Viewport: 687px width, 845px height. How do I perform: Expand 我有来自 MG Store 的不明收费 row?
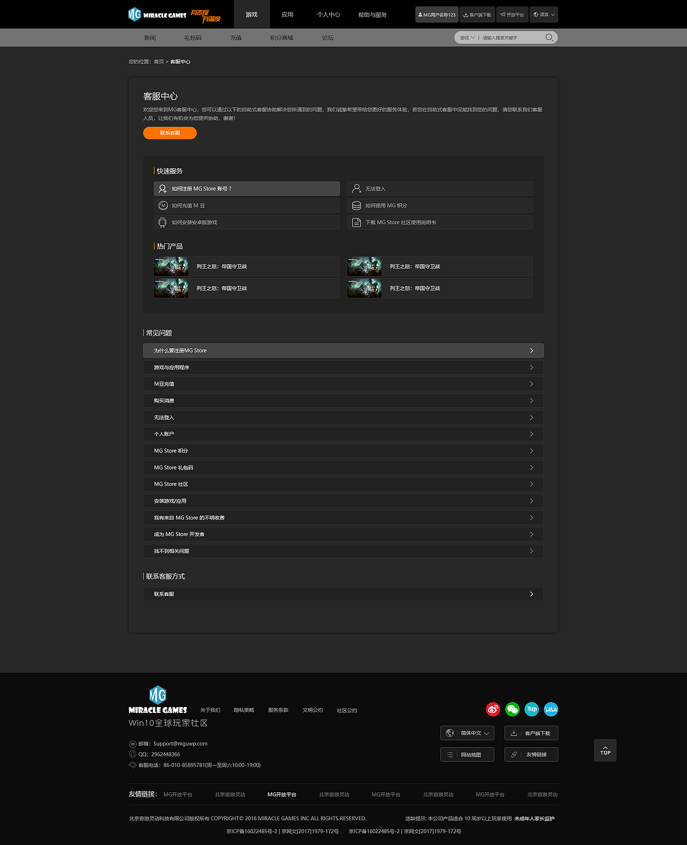tap(343, 517)
